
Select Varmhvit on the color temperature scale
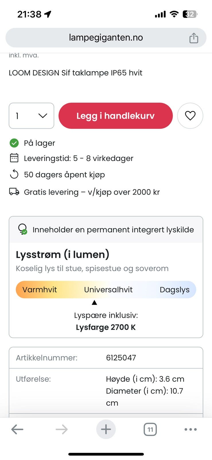(x=40, y=290)
